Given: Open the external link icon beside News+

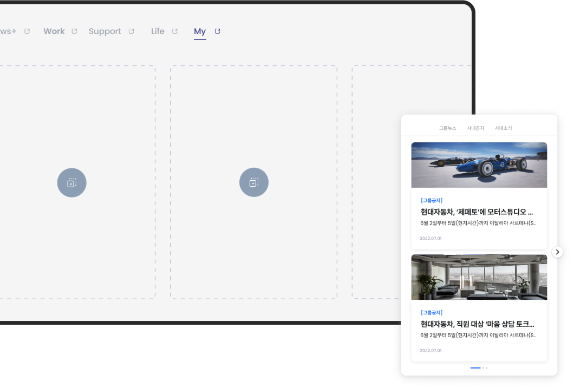Looking at the screenshot, I should [27, 31].
